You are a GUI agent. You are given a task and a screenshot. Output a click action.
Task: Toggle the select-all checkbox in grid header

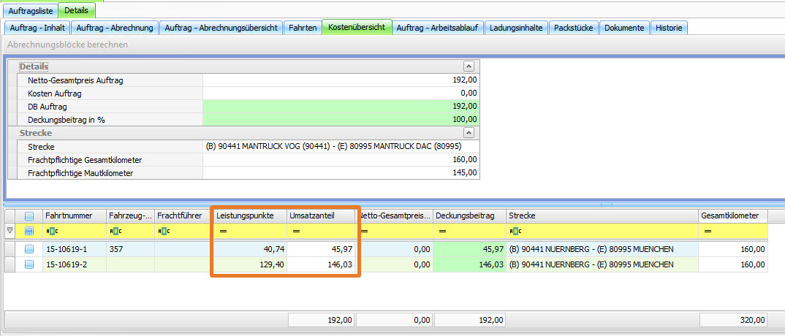click(x=29, y=216)
